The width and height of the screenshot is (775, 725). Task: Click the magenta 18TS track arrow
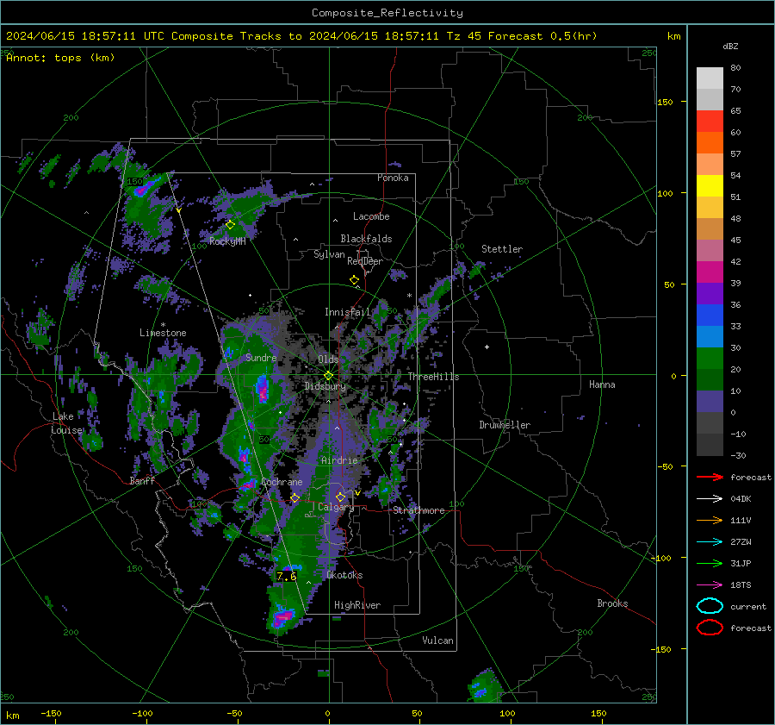point(710,585)
